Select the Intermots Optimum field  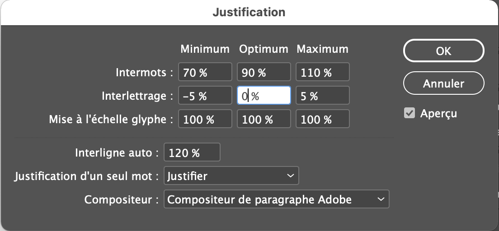point(264,72)
